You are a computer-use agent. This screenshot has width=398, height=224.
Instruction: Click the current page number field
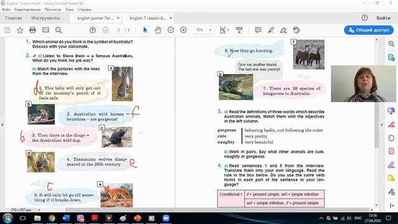pos(119,30)
